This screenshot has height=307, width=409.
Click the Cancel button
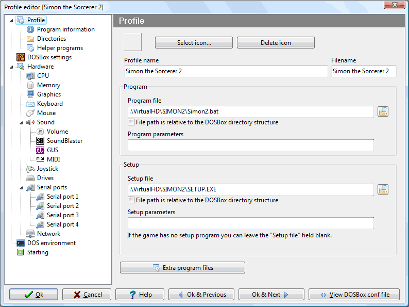[87, 295]
